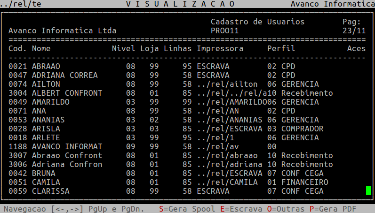Select ALBERT CONFRONT row
The image size is (375, 213).
point(66,93)
